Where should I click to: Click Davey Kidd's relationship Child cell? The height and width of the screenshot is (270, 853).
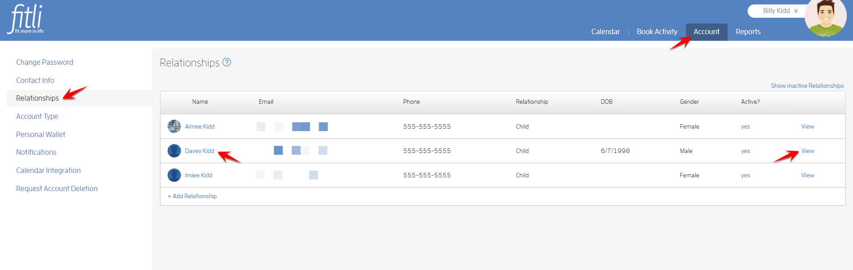(522, 151)
